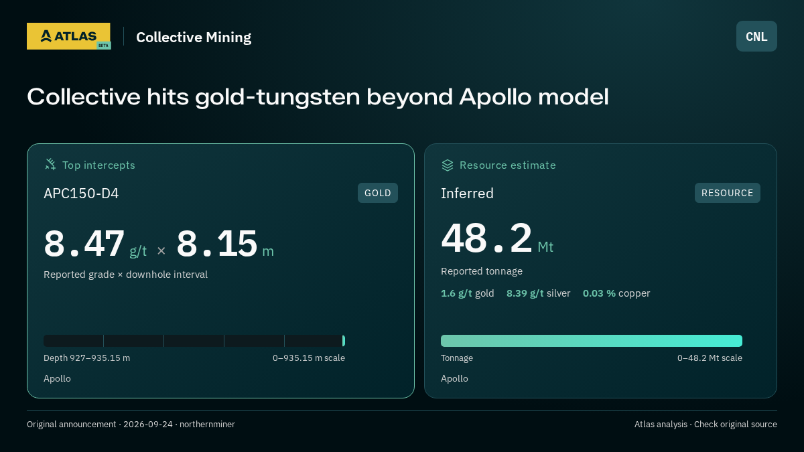
Task: Click the 8.47 g/t grade value
Action: [x=95, y=244]
